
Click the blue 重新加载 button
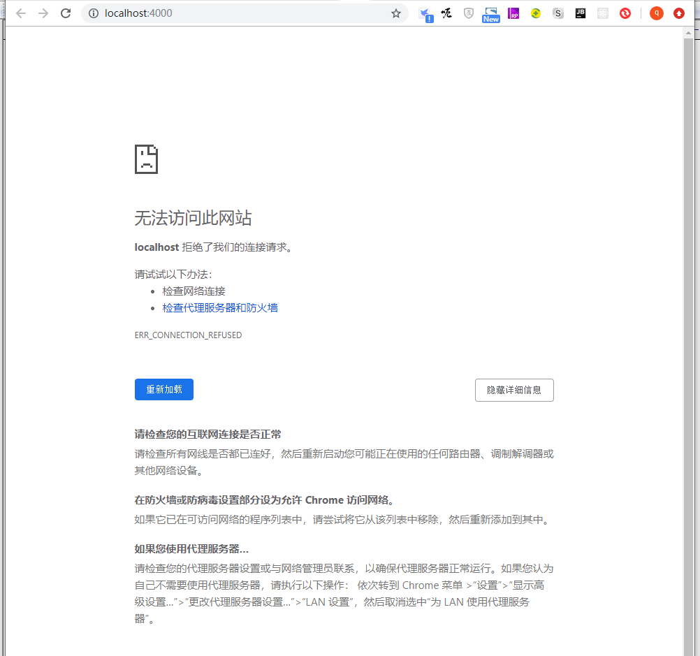click(164, 390)
